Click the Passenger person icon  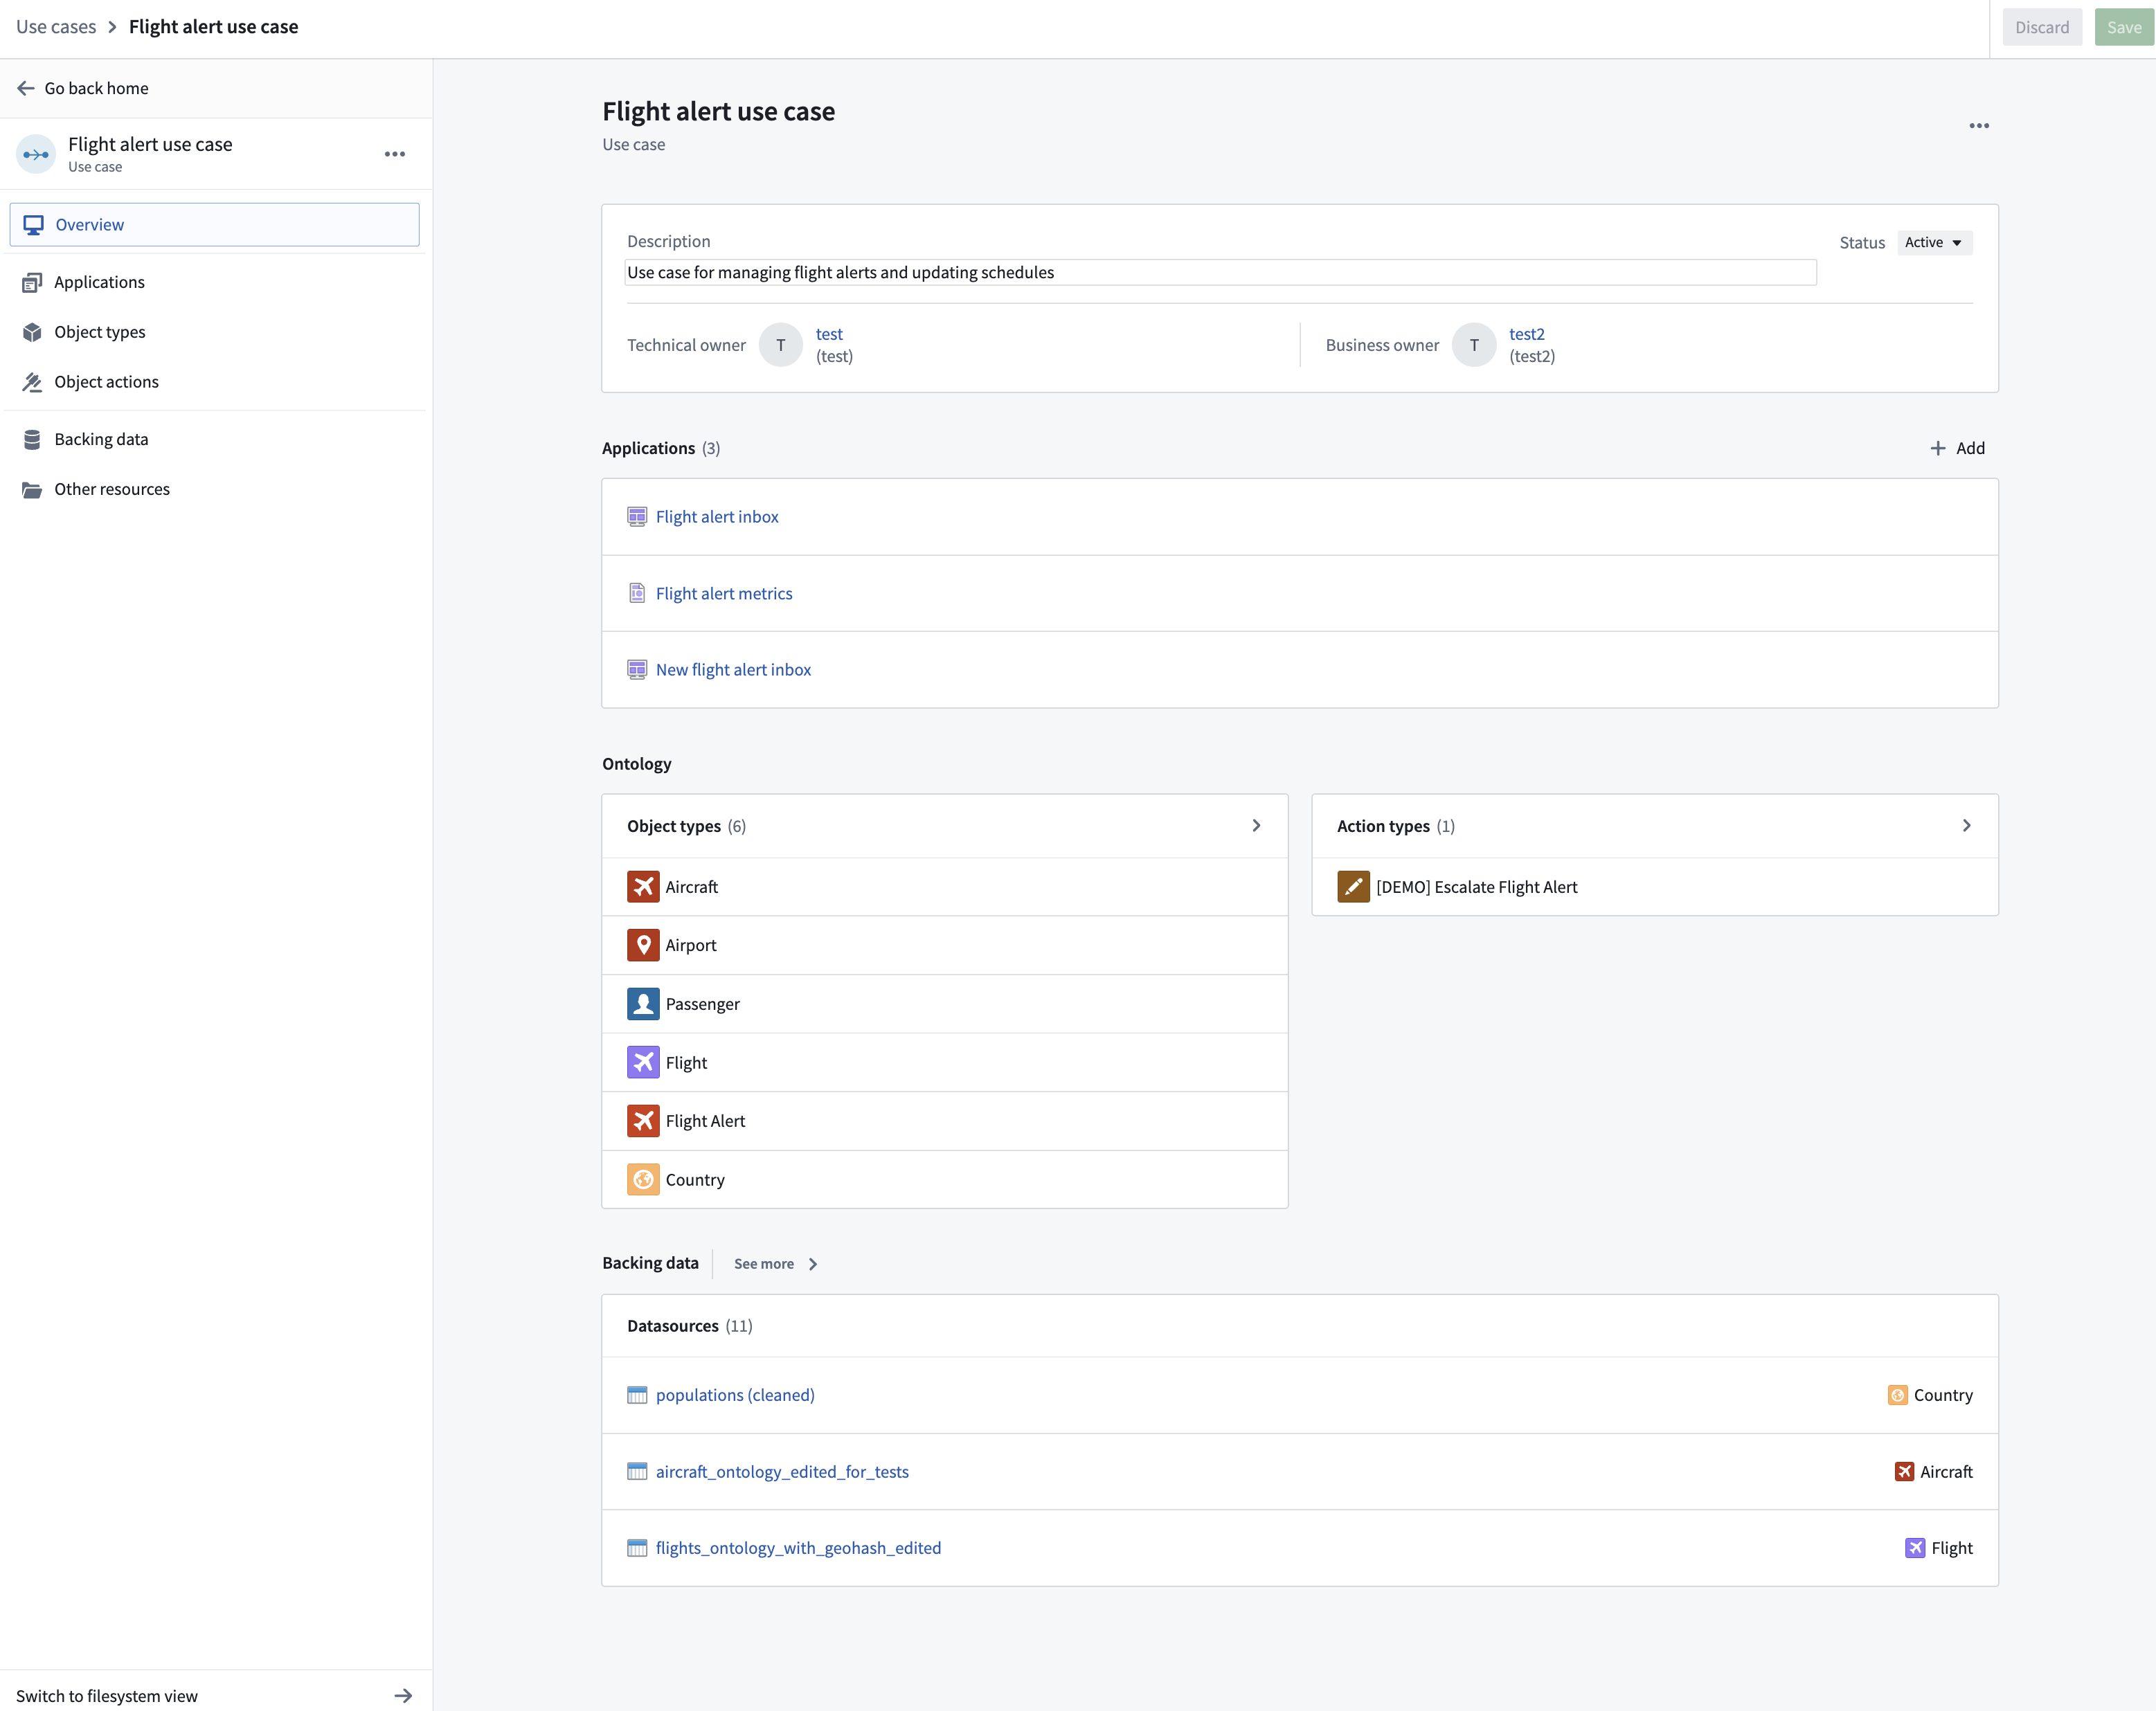[x=643, y=1004]
